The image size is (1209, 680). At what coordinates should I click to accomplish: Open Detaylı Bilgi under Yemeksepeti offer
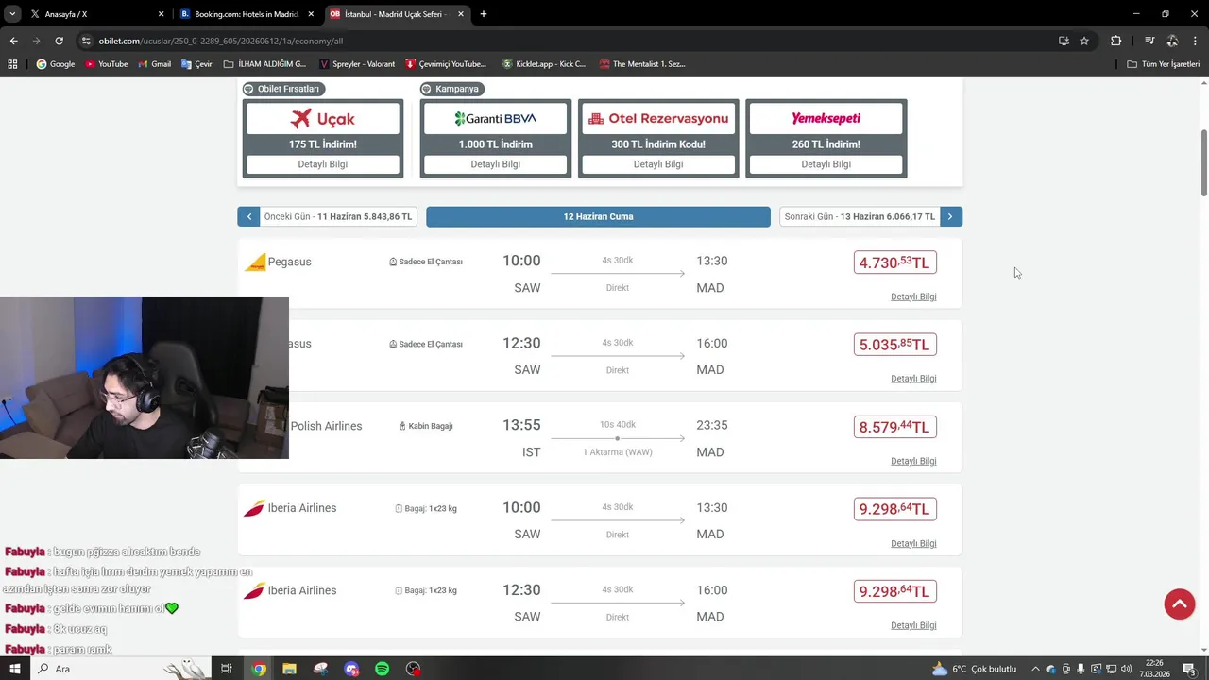click(826, 164)
